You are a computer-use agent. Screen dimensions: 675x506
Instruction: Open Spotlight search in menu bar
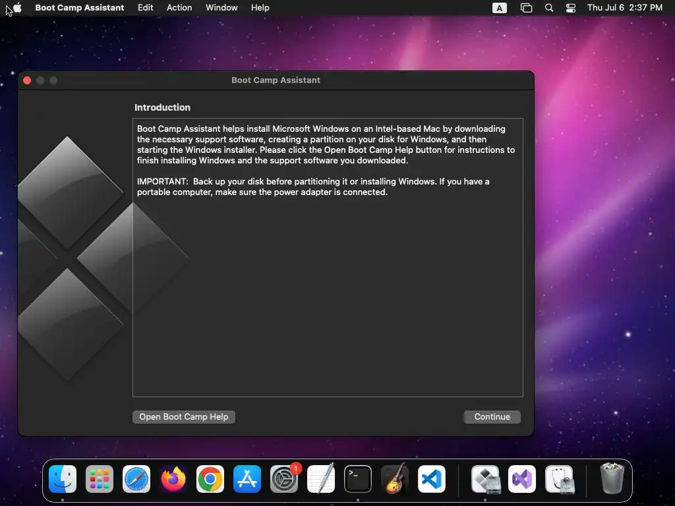tap(549, 8)
